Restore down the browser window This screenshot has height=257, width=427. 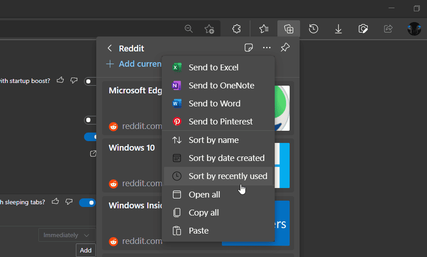tap(417, 8)
